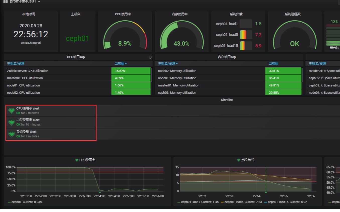Click the CPU使用Top table scrollbar
This screenshot has width=340, height=212.
coord(151,75)
